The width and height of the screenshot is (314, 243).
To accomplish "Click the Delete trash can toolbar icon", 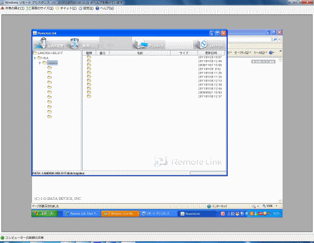I will click(75, 43).
